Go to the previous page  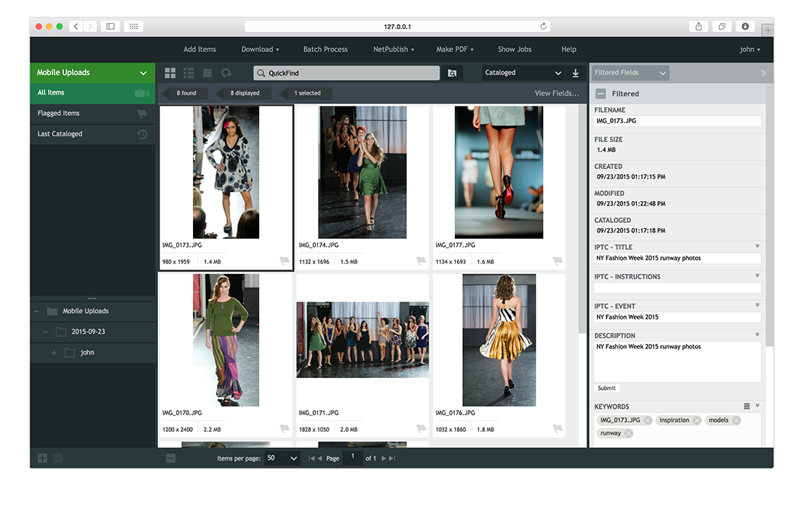pos(320,458)
